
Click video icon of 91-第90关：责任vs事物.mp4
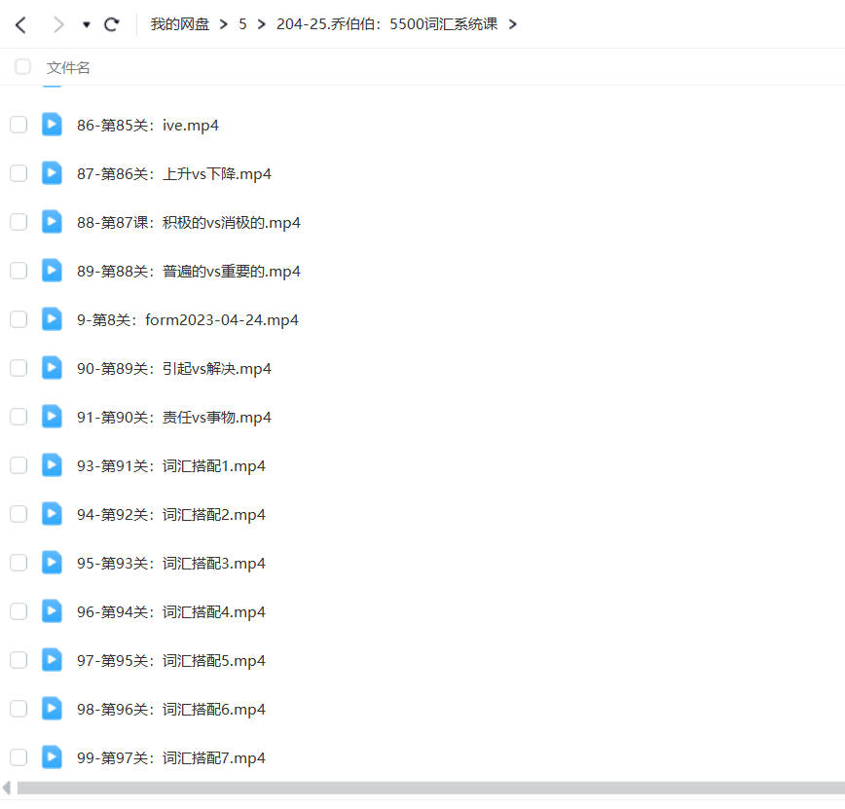point(52,417)
